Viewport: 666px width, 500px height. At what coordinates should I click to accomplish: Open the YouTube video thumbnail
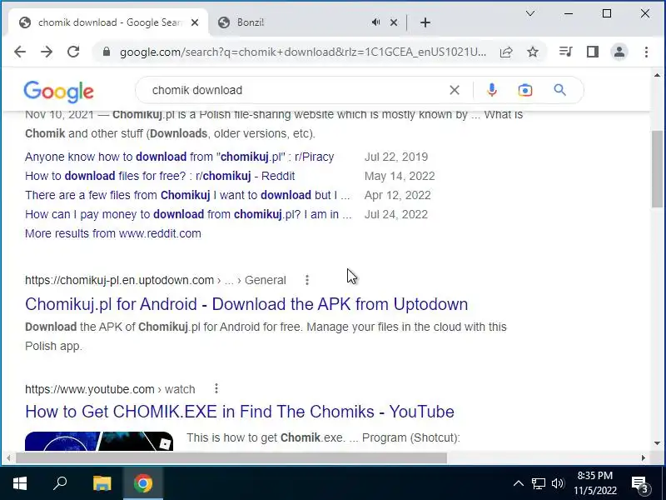99,441
